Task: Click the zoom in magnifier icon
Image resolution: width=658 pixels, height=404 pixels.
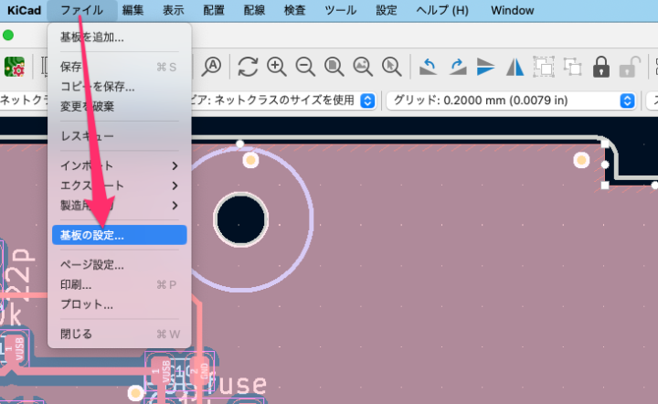Action: coord(277,66)
